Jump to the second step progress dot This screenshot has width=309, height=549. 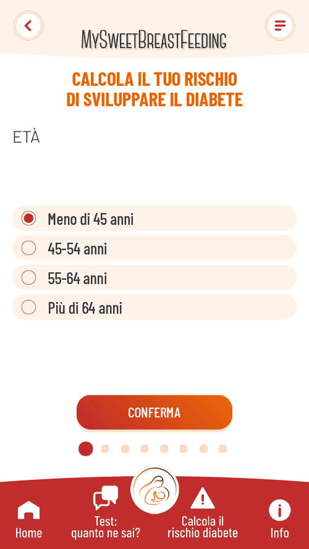(x=105, y=449)
